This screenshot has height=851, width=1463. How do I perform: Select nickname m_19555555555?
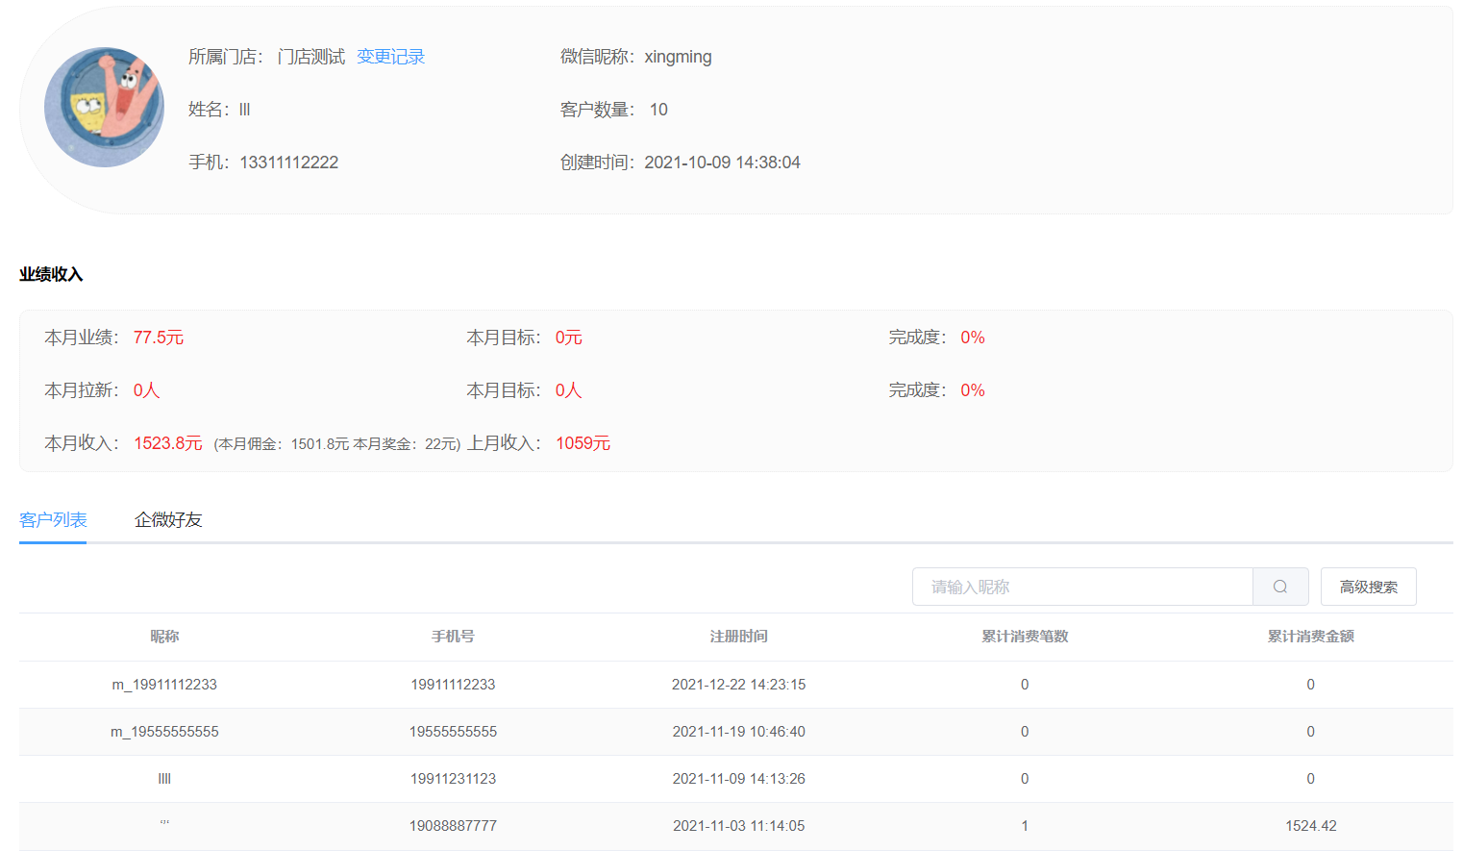tap(164, 732)
